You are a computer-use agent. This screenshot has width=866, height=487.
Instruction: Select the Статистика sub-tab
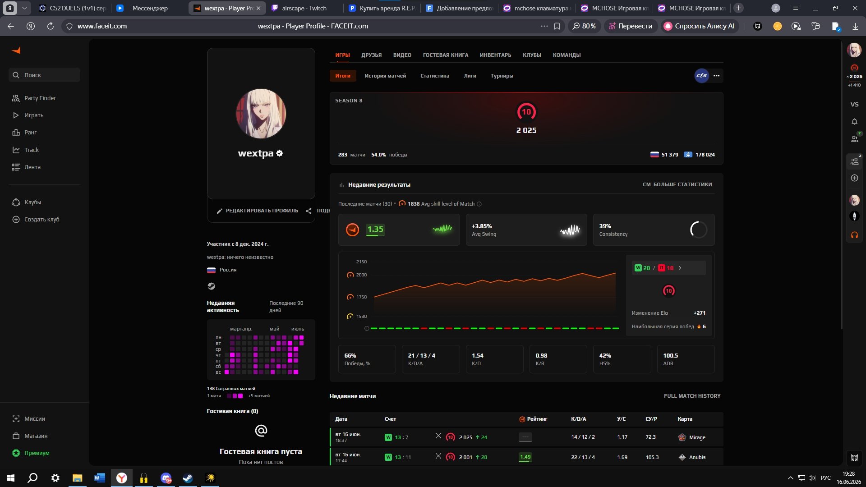pyautogui.click(x=434, y=76)
